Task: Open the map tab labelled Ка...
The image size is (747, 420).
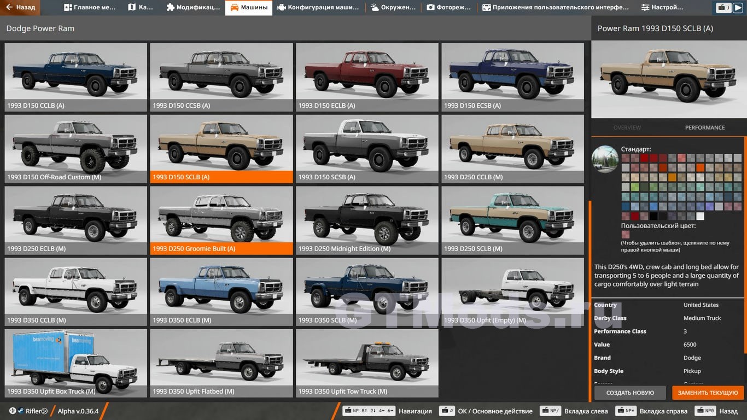Action: pyautogui.click(x=141, y=8)
